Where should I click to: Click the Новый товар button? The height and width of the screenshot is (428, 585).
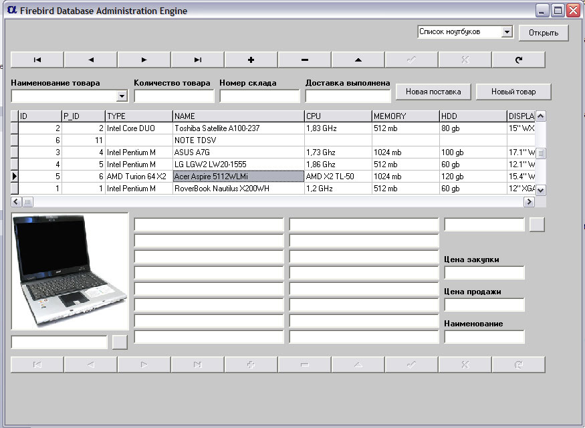click(513, 92)
